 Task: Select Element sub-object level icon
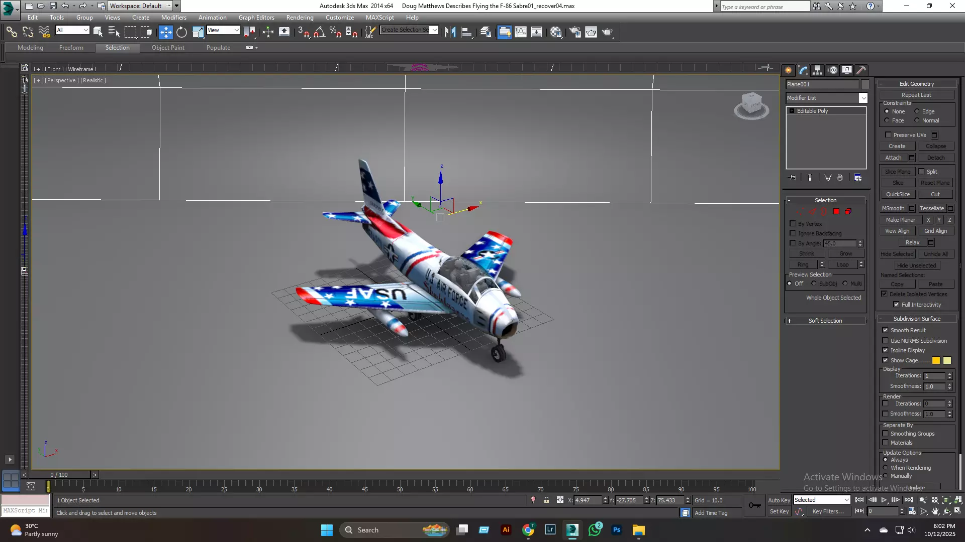click(x=848, y=211)
